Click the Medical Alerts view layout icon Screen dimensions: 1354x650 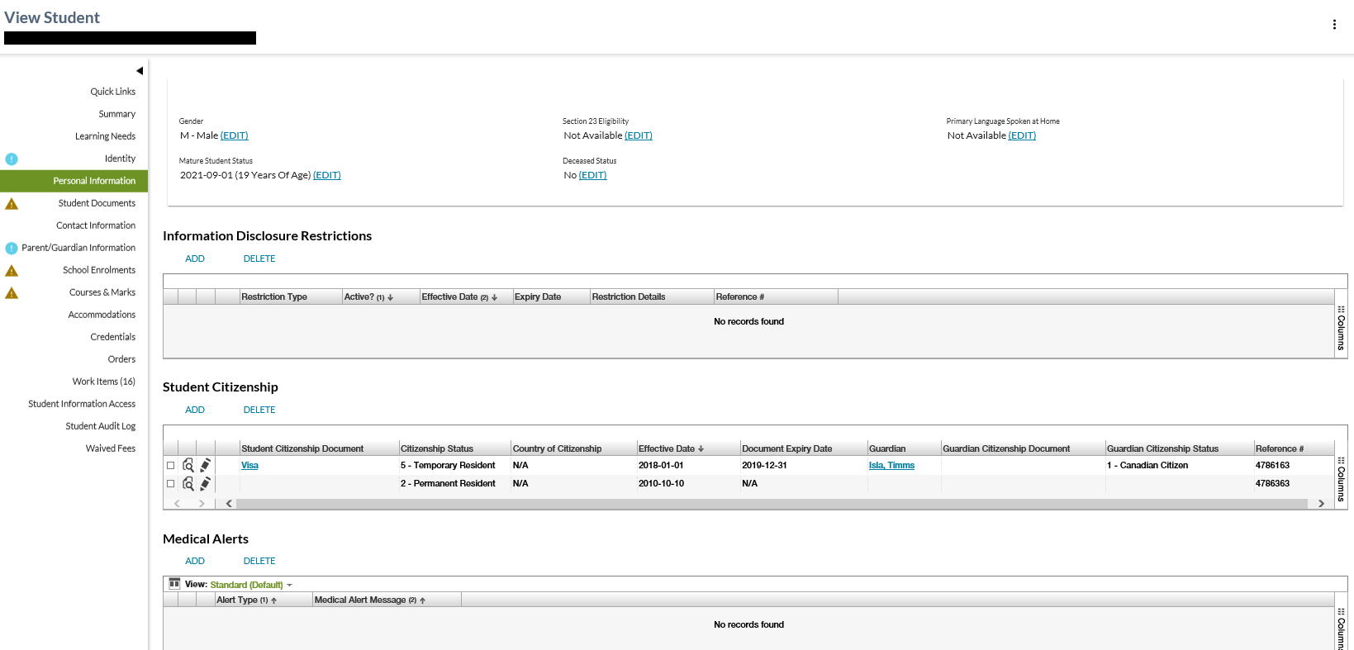(x=174, y=584)
